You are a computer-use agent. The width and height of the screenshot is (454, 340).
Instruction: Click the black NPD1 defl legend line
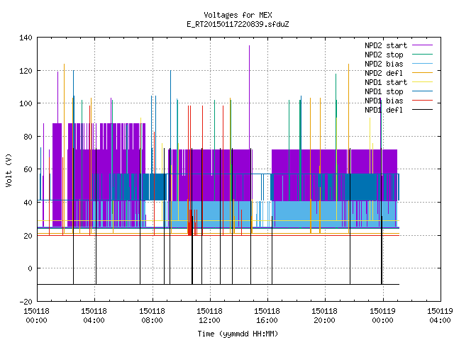422,110
